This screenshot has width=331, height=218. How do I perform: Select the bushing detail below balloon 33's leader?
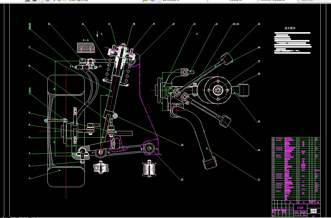[x=149, y=169]
